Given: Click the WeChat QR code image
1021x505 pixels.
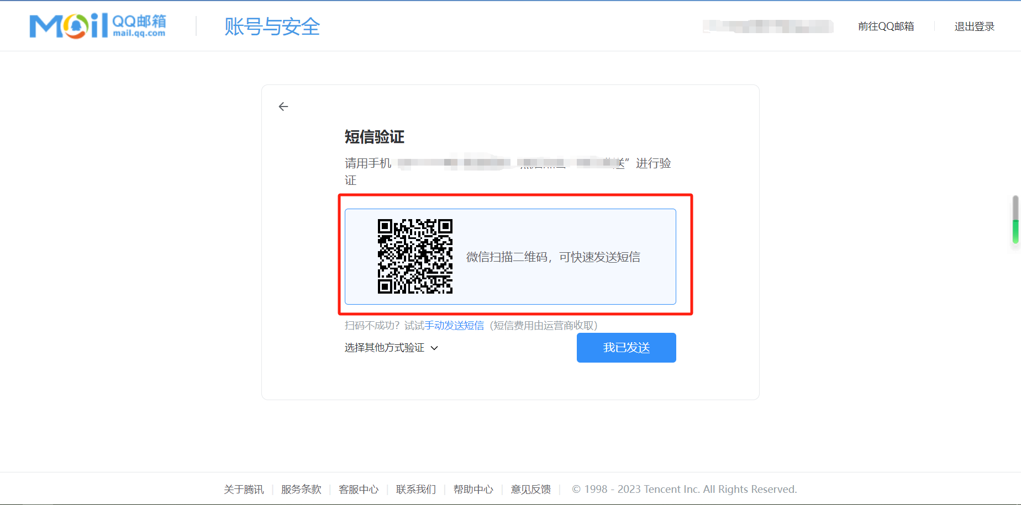Looking at the screenshot, I should [x=415, y=256].
